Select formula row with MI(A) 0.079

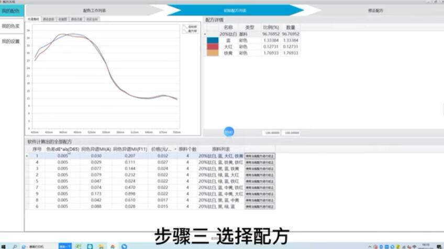pos(150,175)
